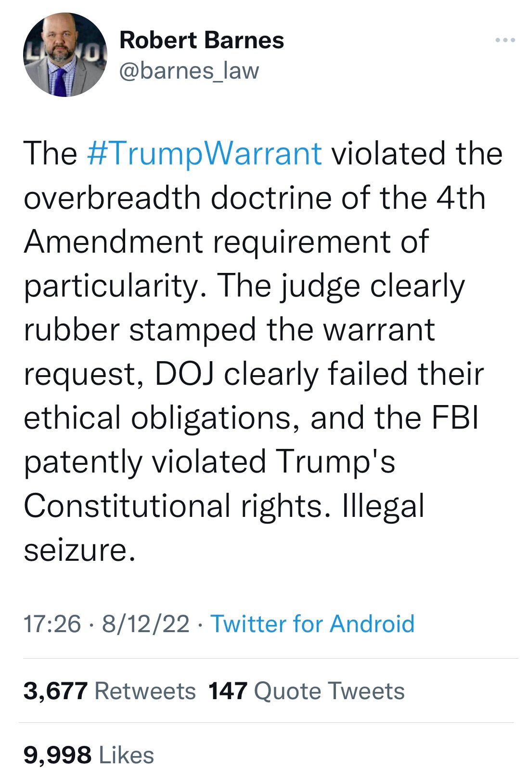Viewport: 527px width, 771px height.
Task: Click the 17:26 tweet timestamp
Action: coord(52,623)
